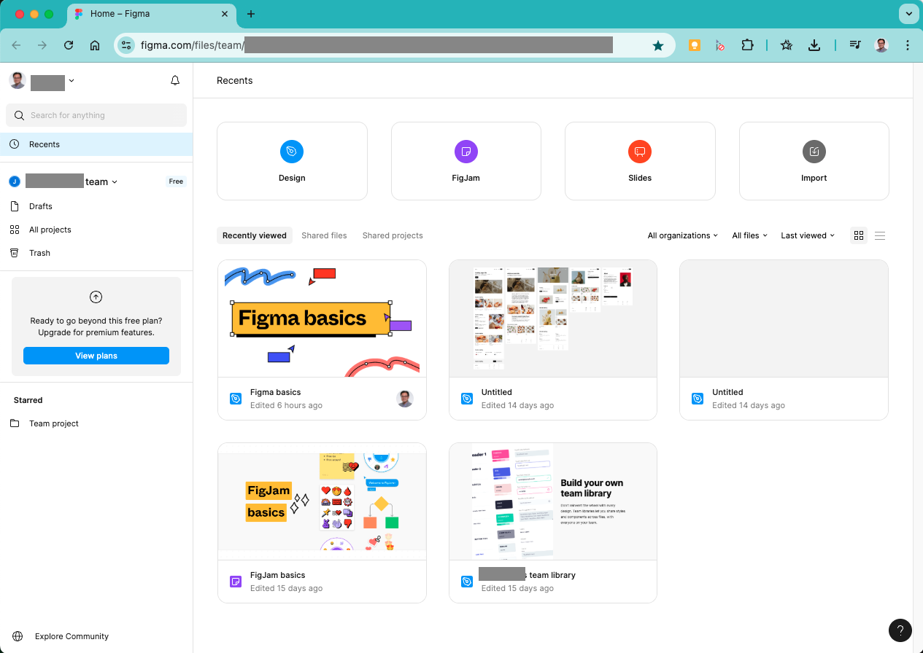Bookmark page with the star icon

(658, 45)
